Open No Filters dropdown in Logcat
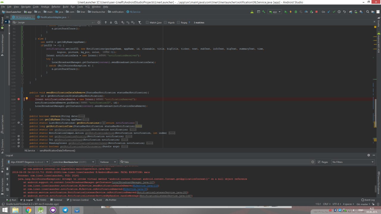 click(353, 162)
